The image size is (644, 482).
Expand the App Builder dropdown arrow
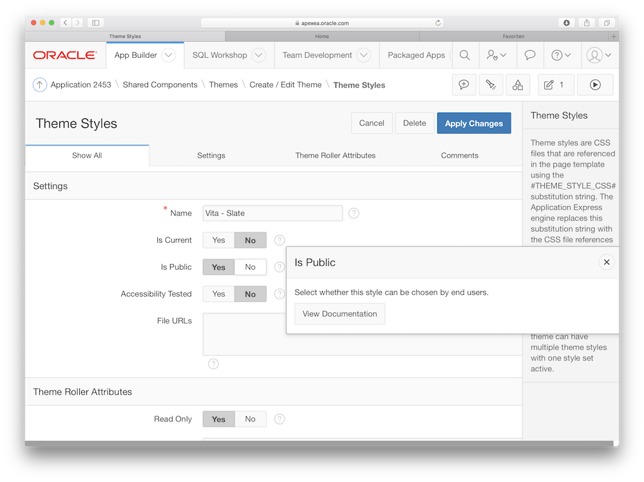point(168,55)
